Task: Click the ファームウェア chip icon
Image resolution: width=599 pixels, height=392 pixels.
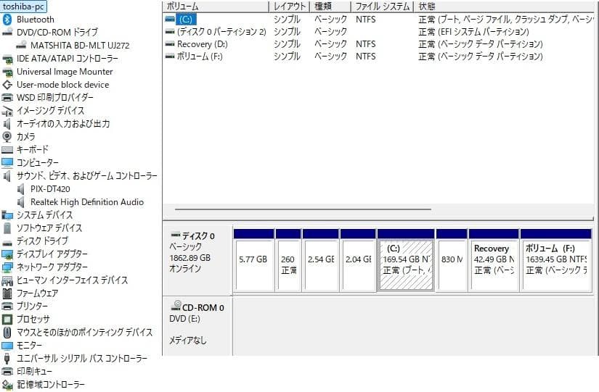Action: [x=7, y=293]
